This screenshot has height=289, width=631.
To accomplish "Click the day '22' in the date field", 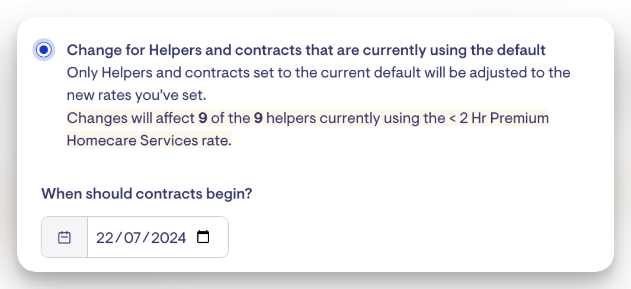I will click(104, 238).
